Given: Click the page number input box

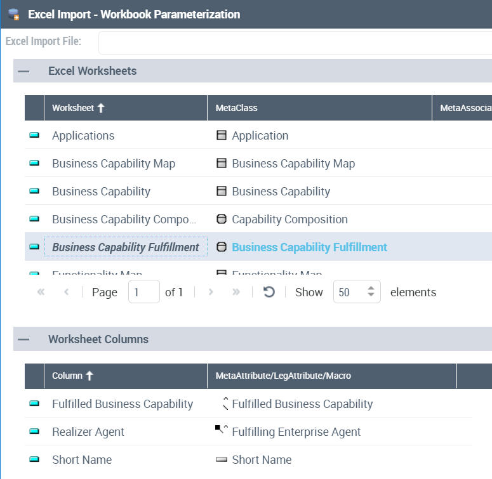Looking at the screenshot, I should [143, 292].
